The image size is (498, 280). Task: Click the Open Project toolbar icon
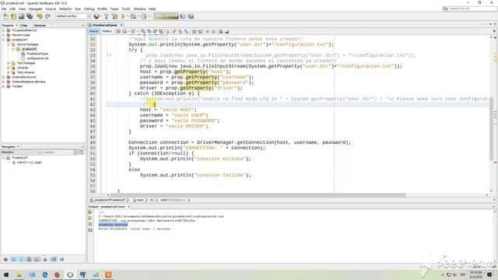tap(21, 16)
